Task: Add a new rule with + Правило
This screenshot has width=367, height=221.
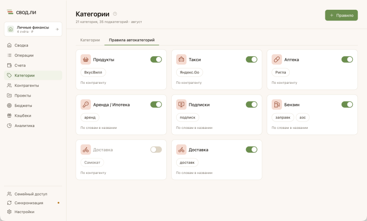Action: (x=341, y=15)
